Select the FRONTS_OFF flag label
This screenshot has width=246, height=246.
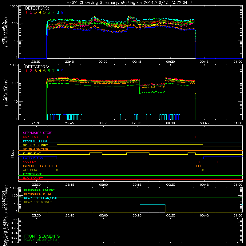(x=33, y=174)
